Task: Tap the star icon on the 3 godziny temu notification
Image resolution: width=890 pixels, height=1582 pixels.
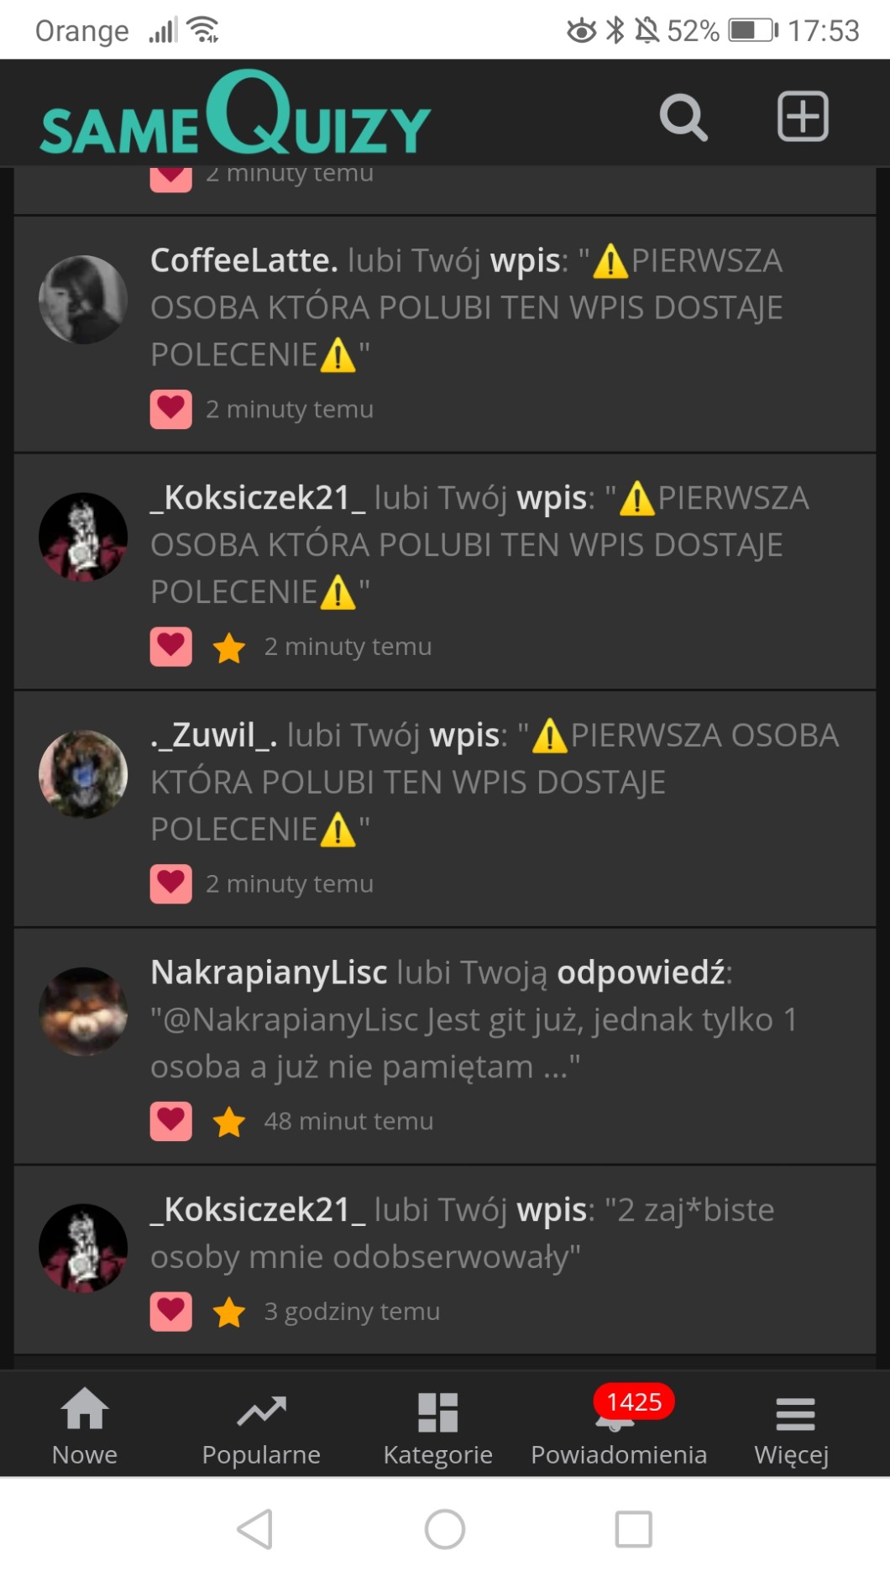Action: point(228,1312)
